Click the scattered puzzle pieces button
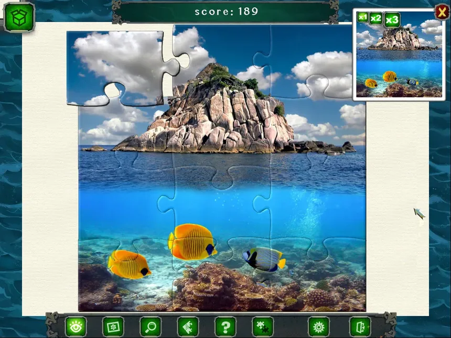The image size is (451, 338). [x=263, y=327]
